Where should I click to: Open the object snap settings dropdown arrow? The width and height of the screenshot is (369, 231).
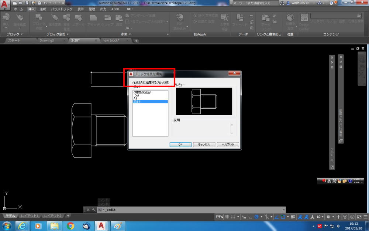pos(288,217)
